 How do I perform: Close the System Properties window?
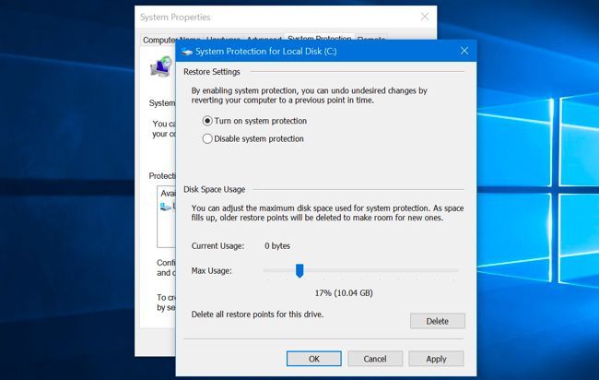point(425,17)
